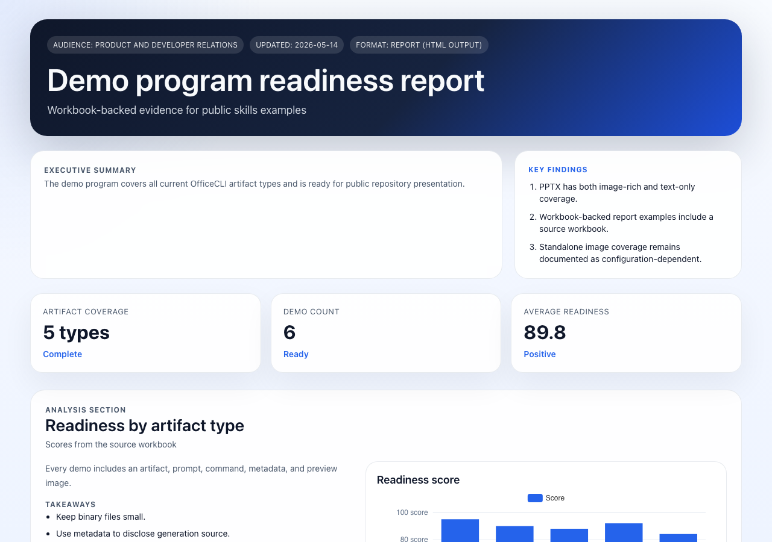Select the Demo program readiness report title
Viewport: 772px width, 542px height.
tap(266, 81)
